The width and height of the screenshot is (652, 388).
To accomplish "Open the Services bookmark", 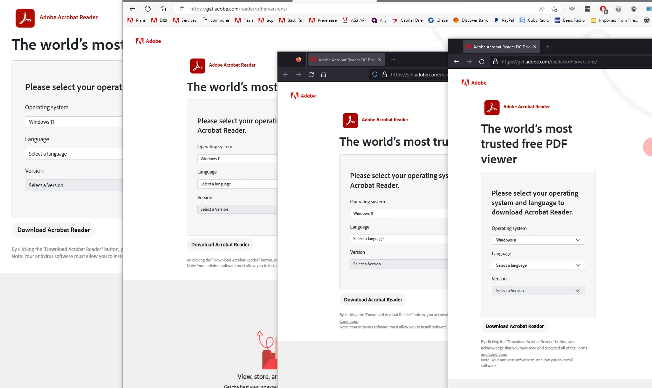I will (185, 20).
